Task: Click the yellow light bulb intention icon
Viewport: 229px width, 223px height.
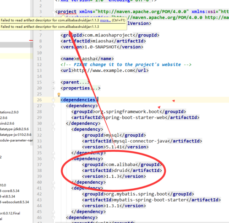Action: tap(59, 95)
